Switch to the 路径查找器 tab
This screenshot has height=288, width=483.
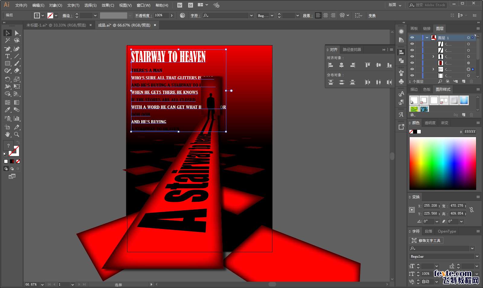[x=352, y=49]
